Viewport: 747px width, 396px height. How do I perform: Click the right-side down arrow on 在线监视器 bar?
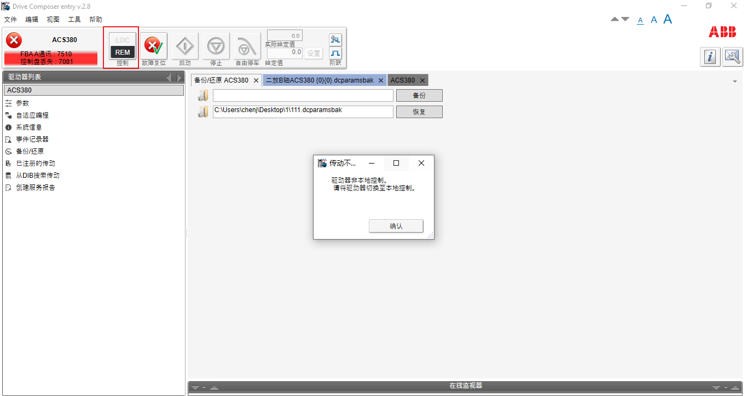tap(716, 387)
